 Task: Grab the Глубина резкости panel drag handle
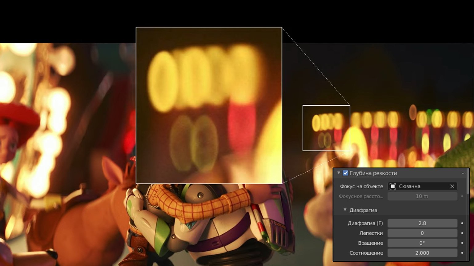click(x=464, y=173)
